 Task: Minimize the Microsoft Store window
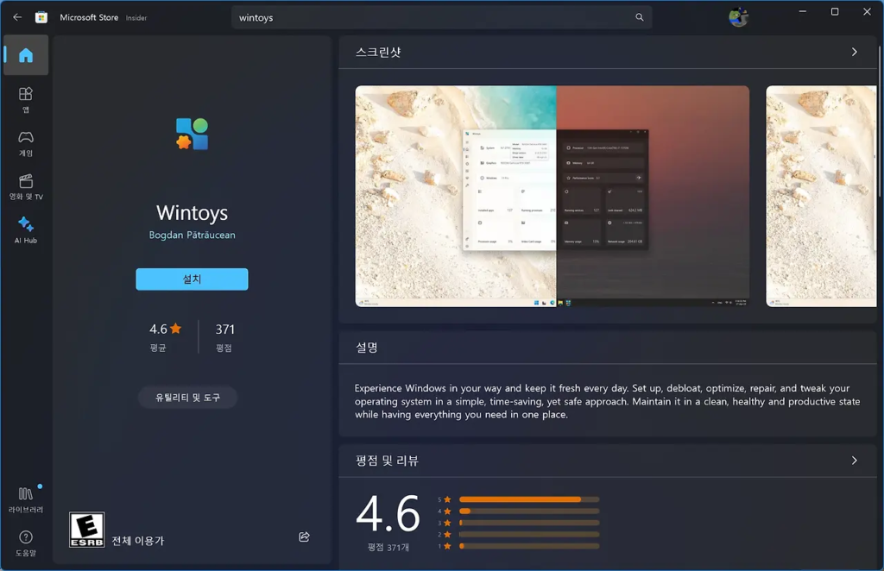802,11
